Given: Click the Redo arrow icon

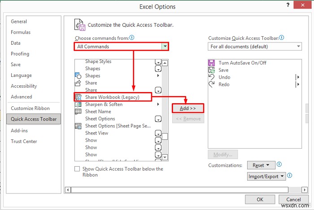Looking at the screenshot, I should pyautogui.click(x=211, y=84).
